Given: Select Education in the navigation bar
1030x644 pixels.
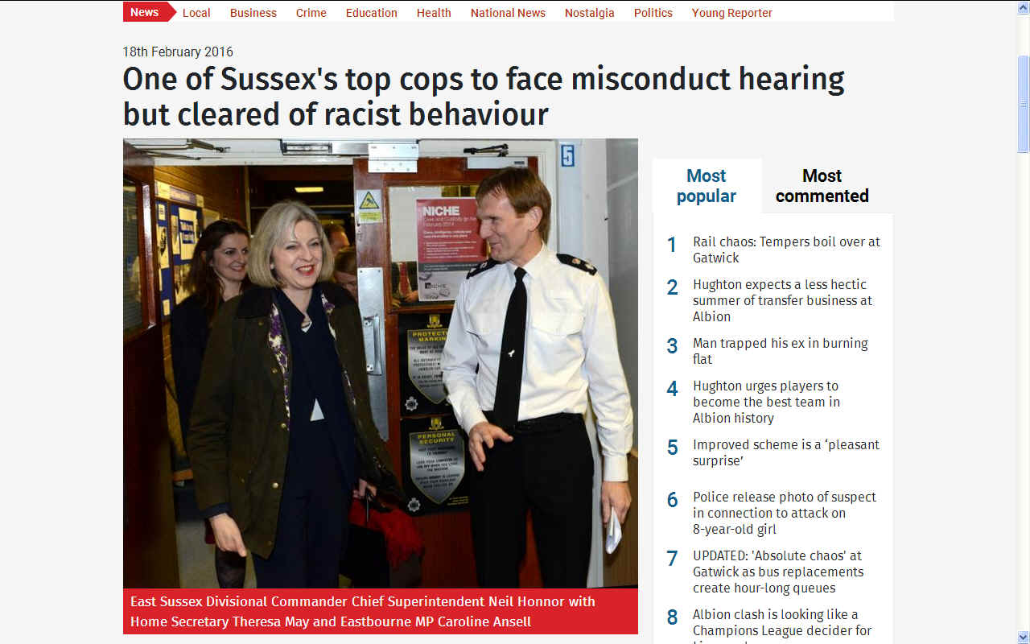Looking at the screenshot, I should (372, 13).
